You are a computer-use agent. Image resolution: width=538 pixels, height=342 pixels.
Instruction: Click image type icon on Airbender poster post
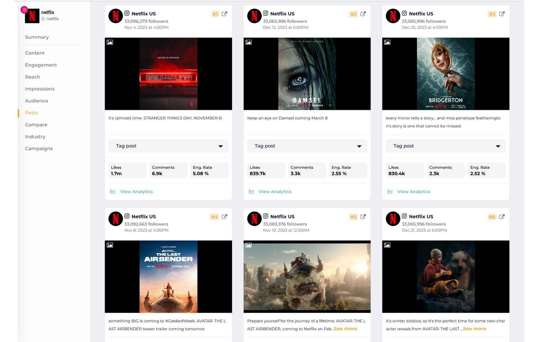pos(110,245)
